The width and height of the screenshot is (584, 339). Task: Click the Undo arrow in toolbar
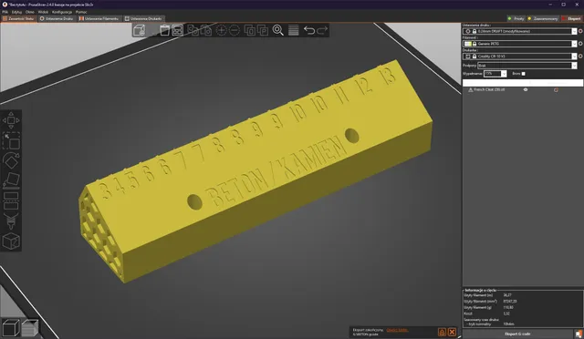pos(309,30)
